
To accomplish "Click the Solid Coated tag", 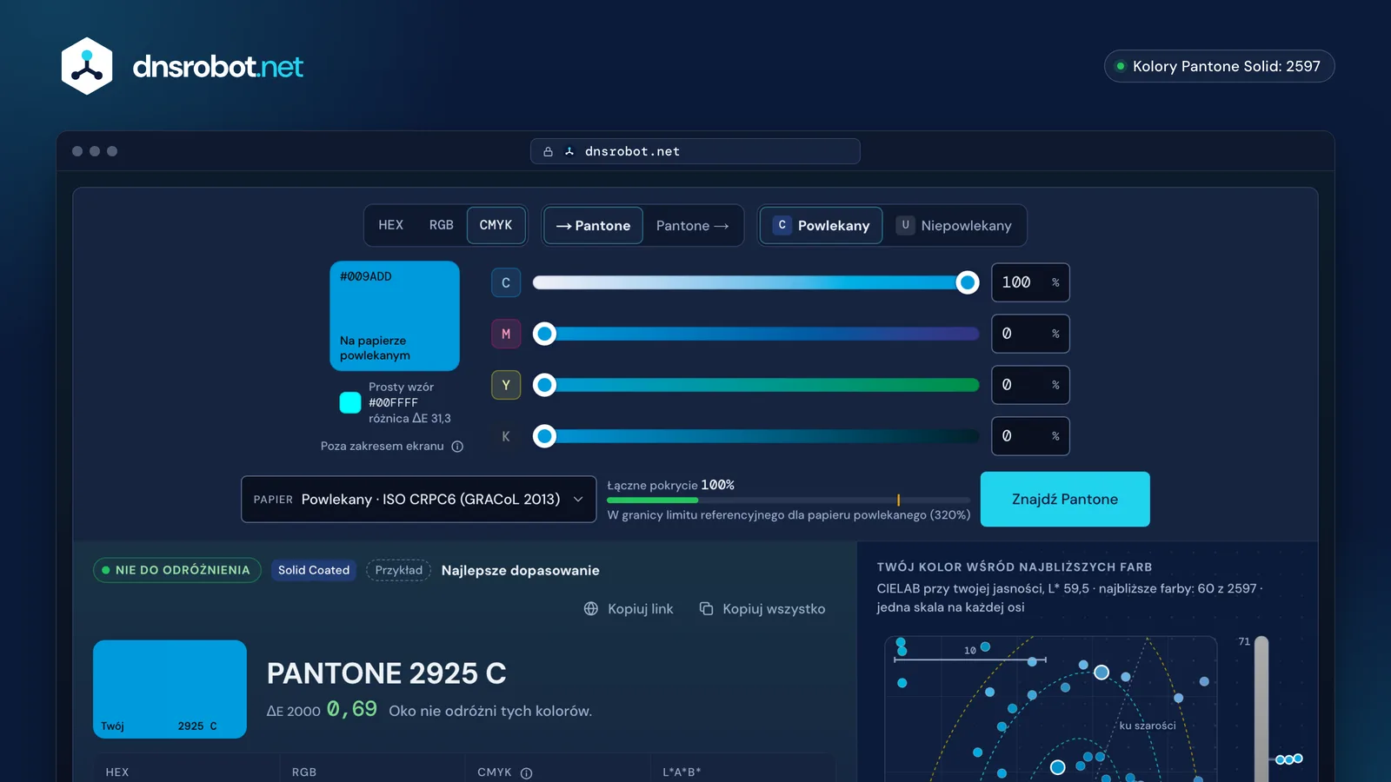I will click(314, 570).
